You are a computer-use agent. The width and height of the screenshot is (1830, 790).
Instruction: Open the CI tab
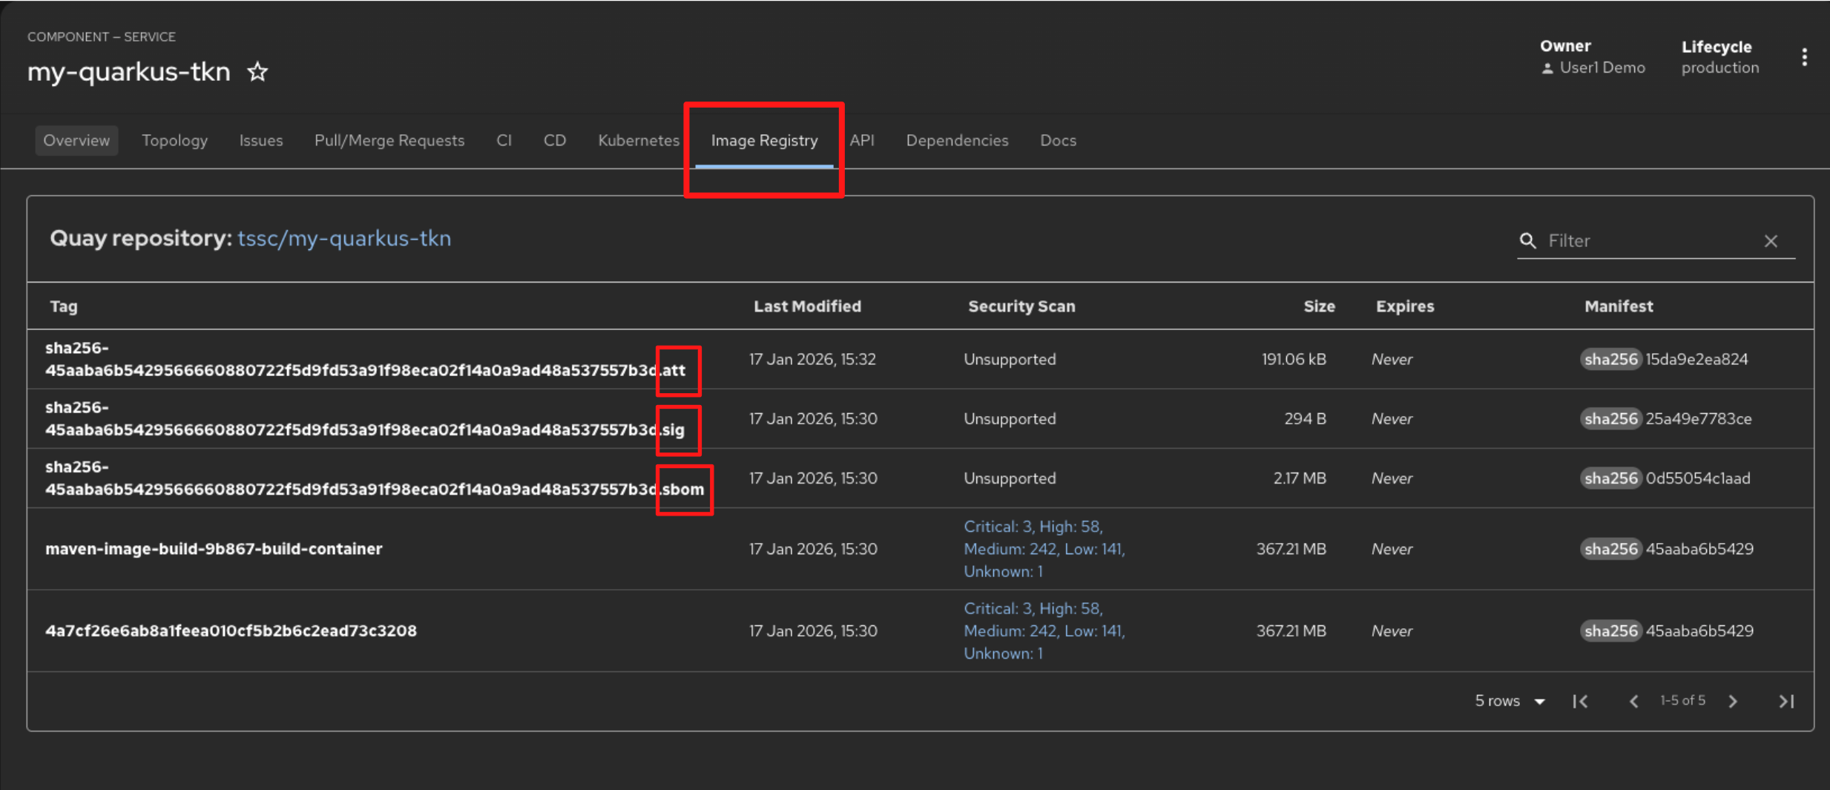pos(504,140)
